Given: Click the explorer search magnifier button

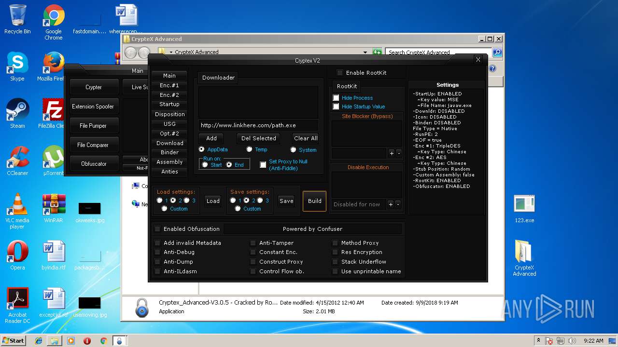Looking at the screenshot, I should [x=497, y=52].
